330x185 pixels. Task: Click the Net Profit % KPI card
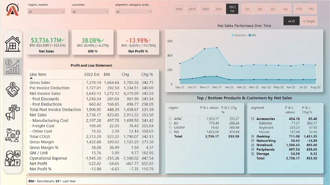click(x=138, y=42)
